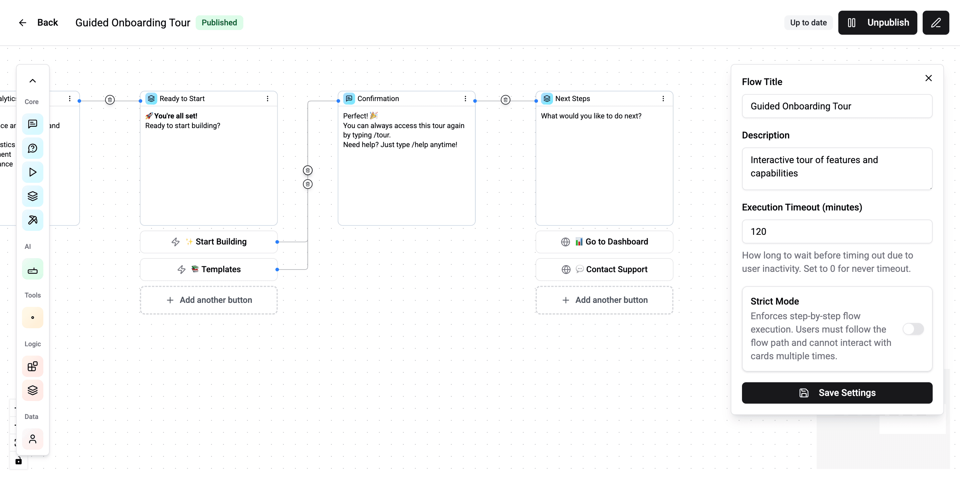Save Settings in the flow panel
The image size is (960, 479).
point(837,393)
